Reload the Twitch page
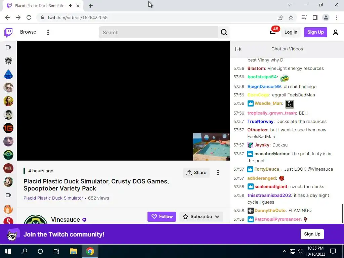The height and width of the screenshot is (258, 344). pyautogui.click(x=29, y=17)
